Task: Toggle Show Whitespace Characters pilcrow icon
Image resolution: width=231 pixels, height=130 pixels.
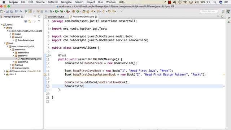Action: click(x=46, y=11)
